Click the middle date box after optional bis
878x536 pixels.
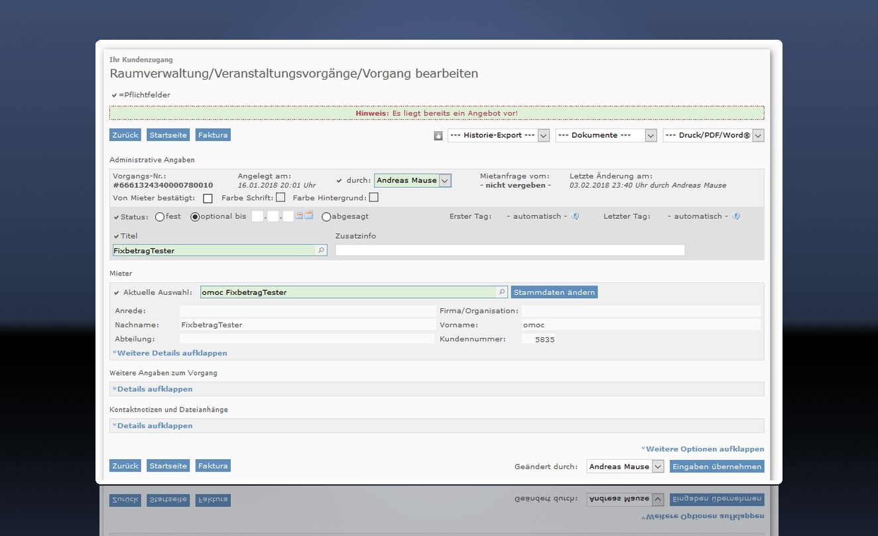273,217
